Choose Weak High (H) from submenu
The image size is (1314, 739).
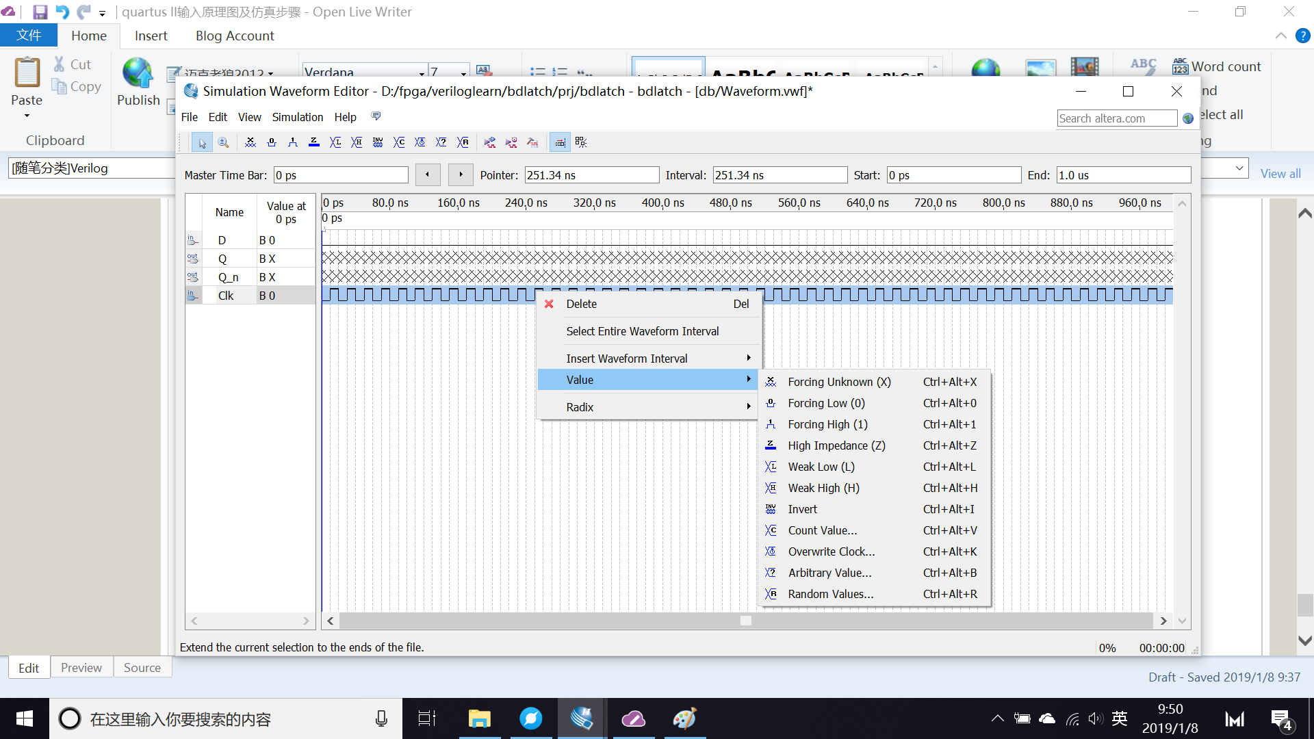(x=875, y=488)
